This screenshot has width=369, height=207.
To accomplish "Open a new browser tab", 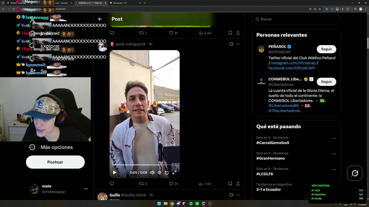I will coord(145,3).
